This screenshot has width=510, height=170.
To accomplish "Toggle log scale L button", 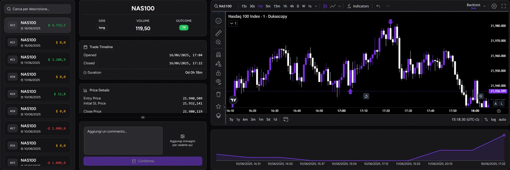I will 501,104.
